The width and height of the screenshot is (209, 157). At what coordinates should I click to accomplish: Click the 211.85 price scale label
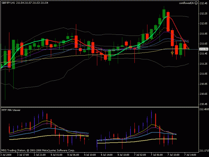coord(204,33)
